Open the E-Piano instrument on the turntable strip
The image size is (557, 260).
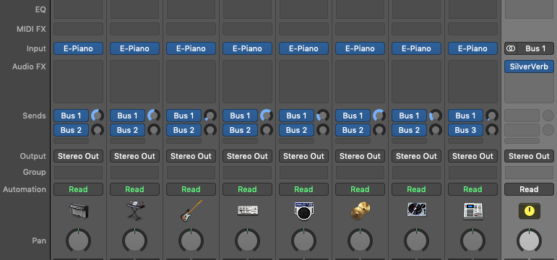[x=416, y=48]
